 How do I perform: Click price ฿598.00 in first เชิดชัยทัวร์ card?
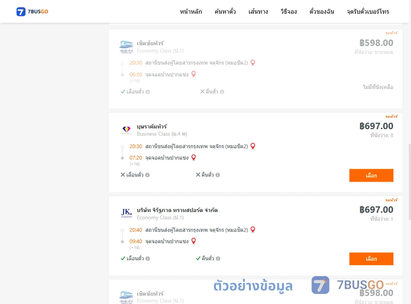coord(376,43)
